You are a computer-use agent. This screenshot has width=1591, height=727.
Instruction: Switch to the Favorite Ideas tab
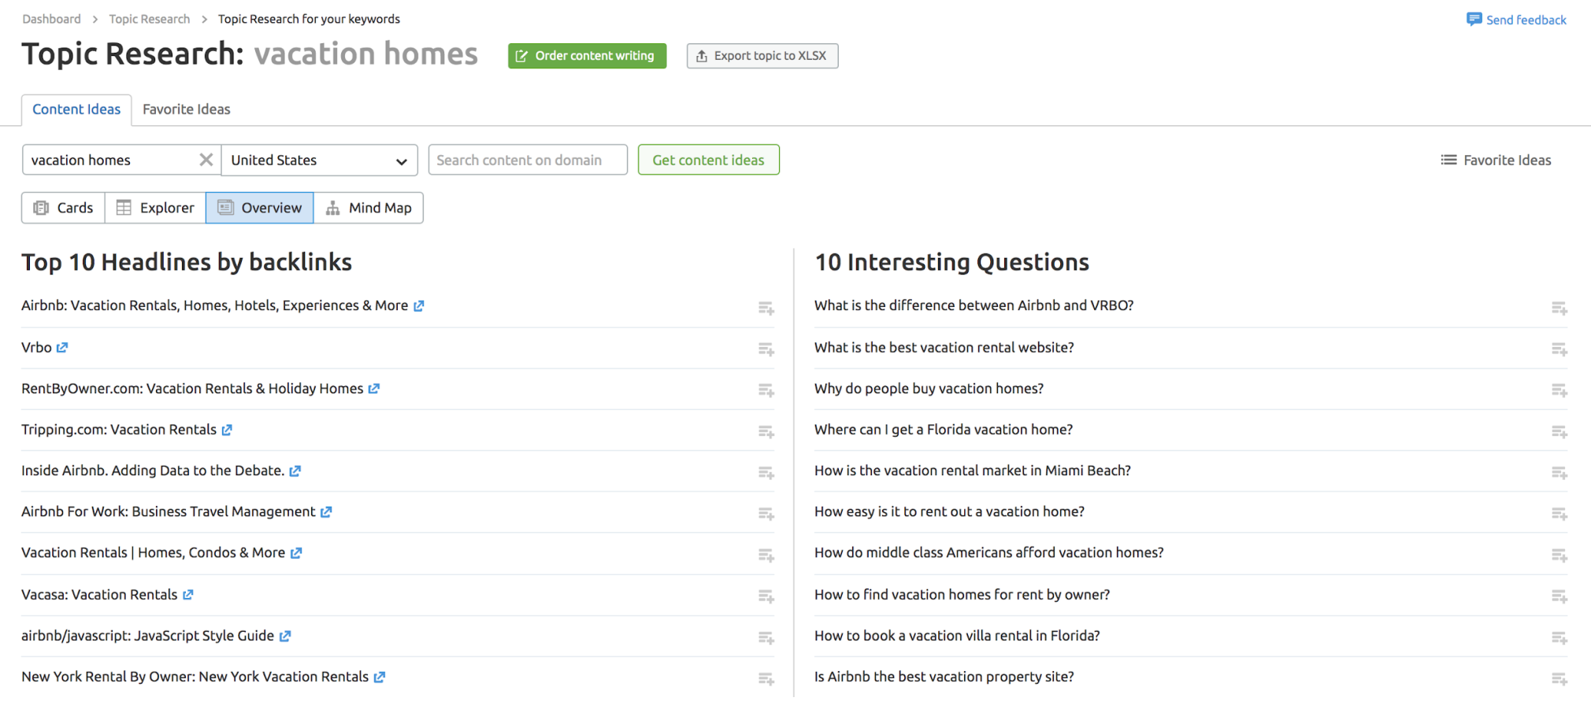pos(186,109)
